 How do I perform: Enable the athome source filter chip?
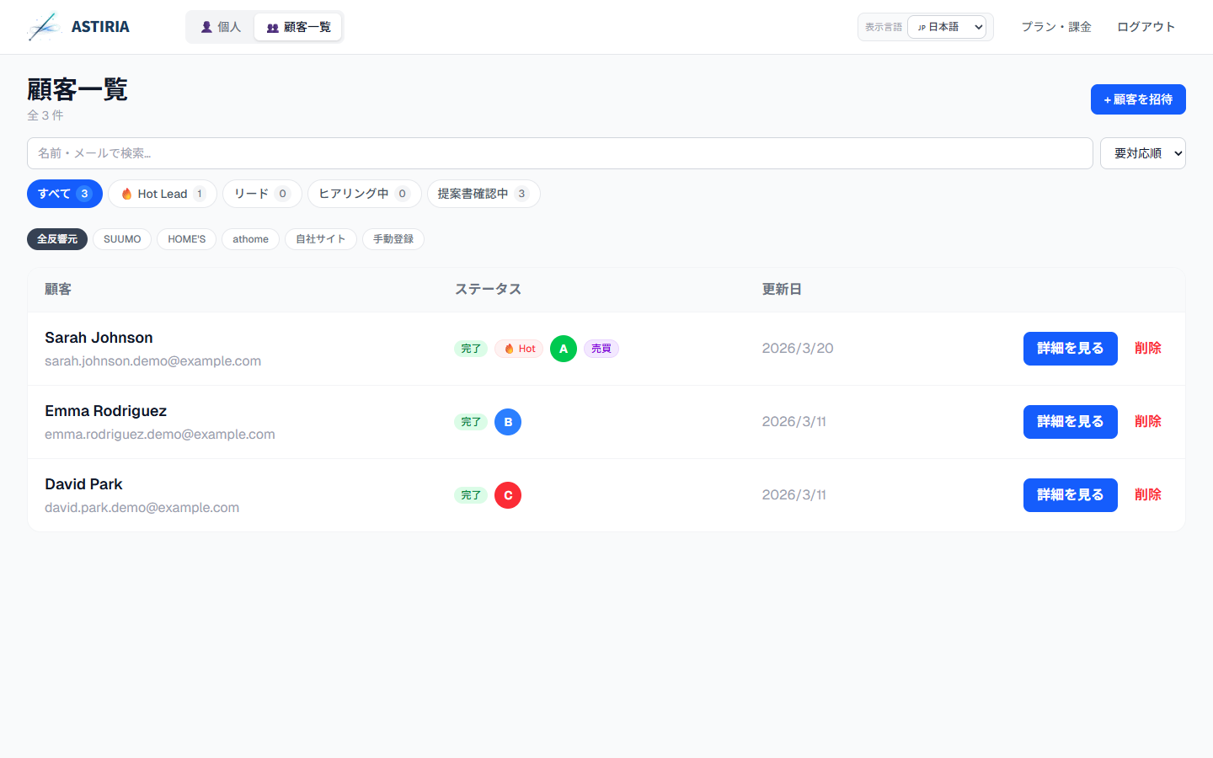pos(250,239)
